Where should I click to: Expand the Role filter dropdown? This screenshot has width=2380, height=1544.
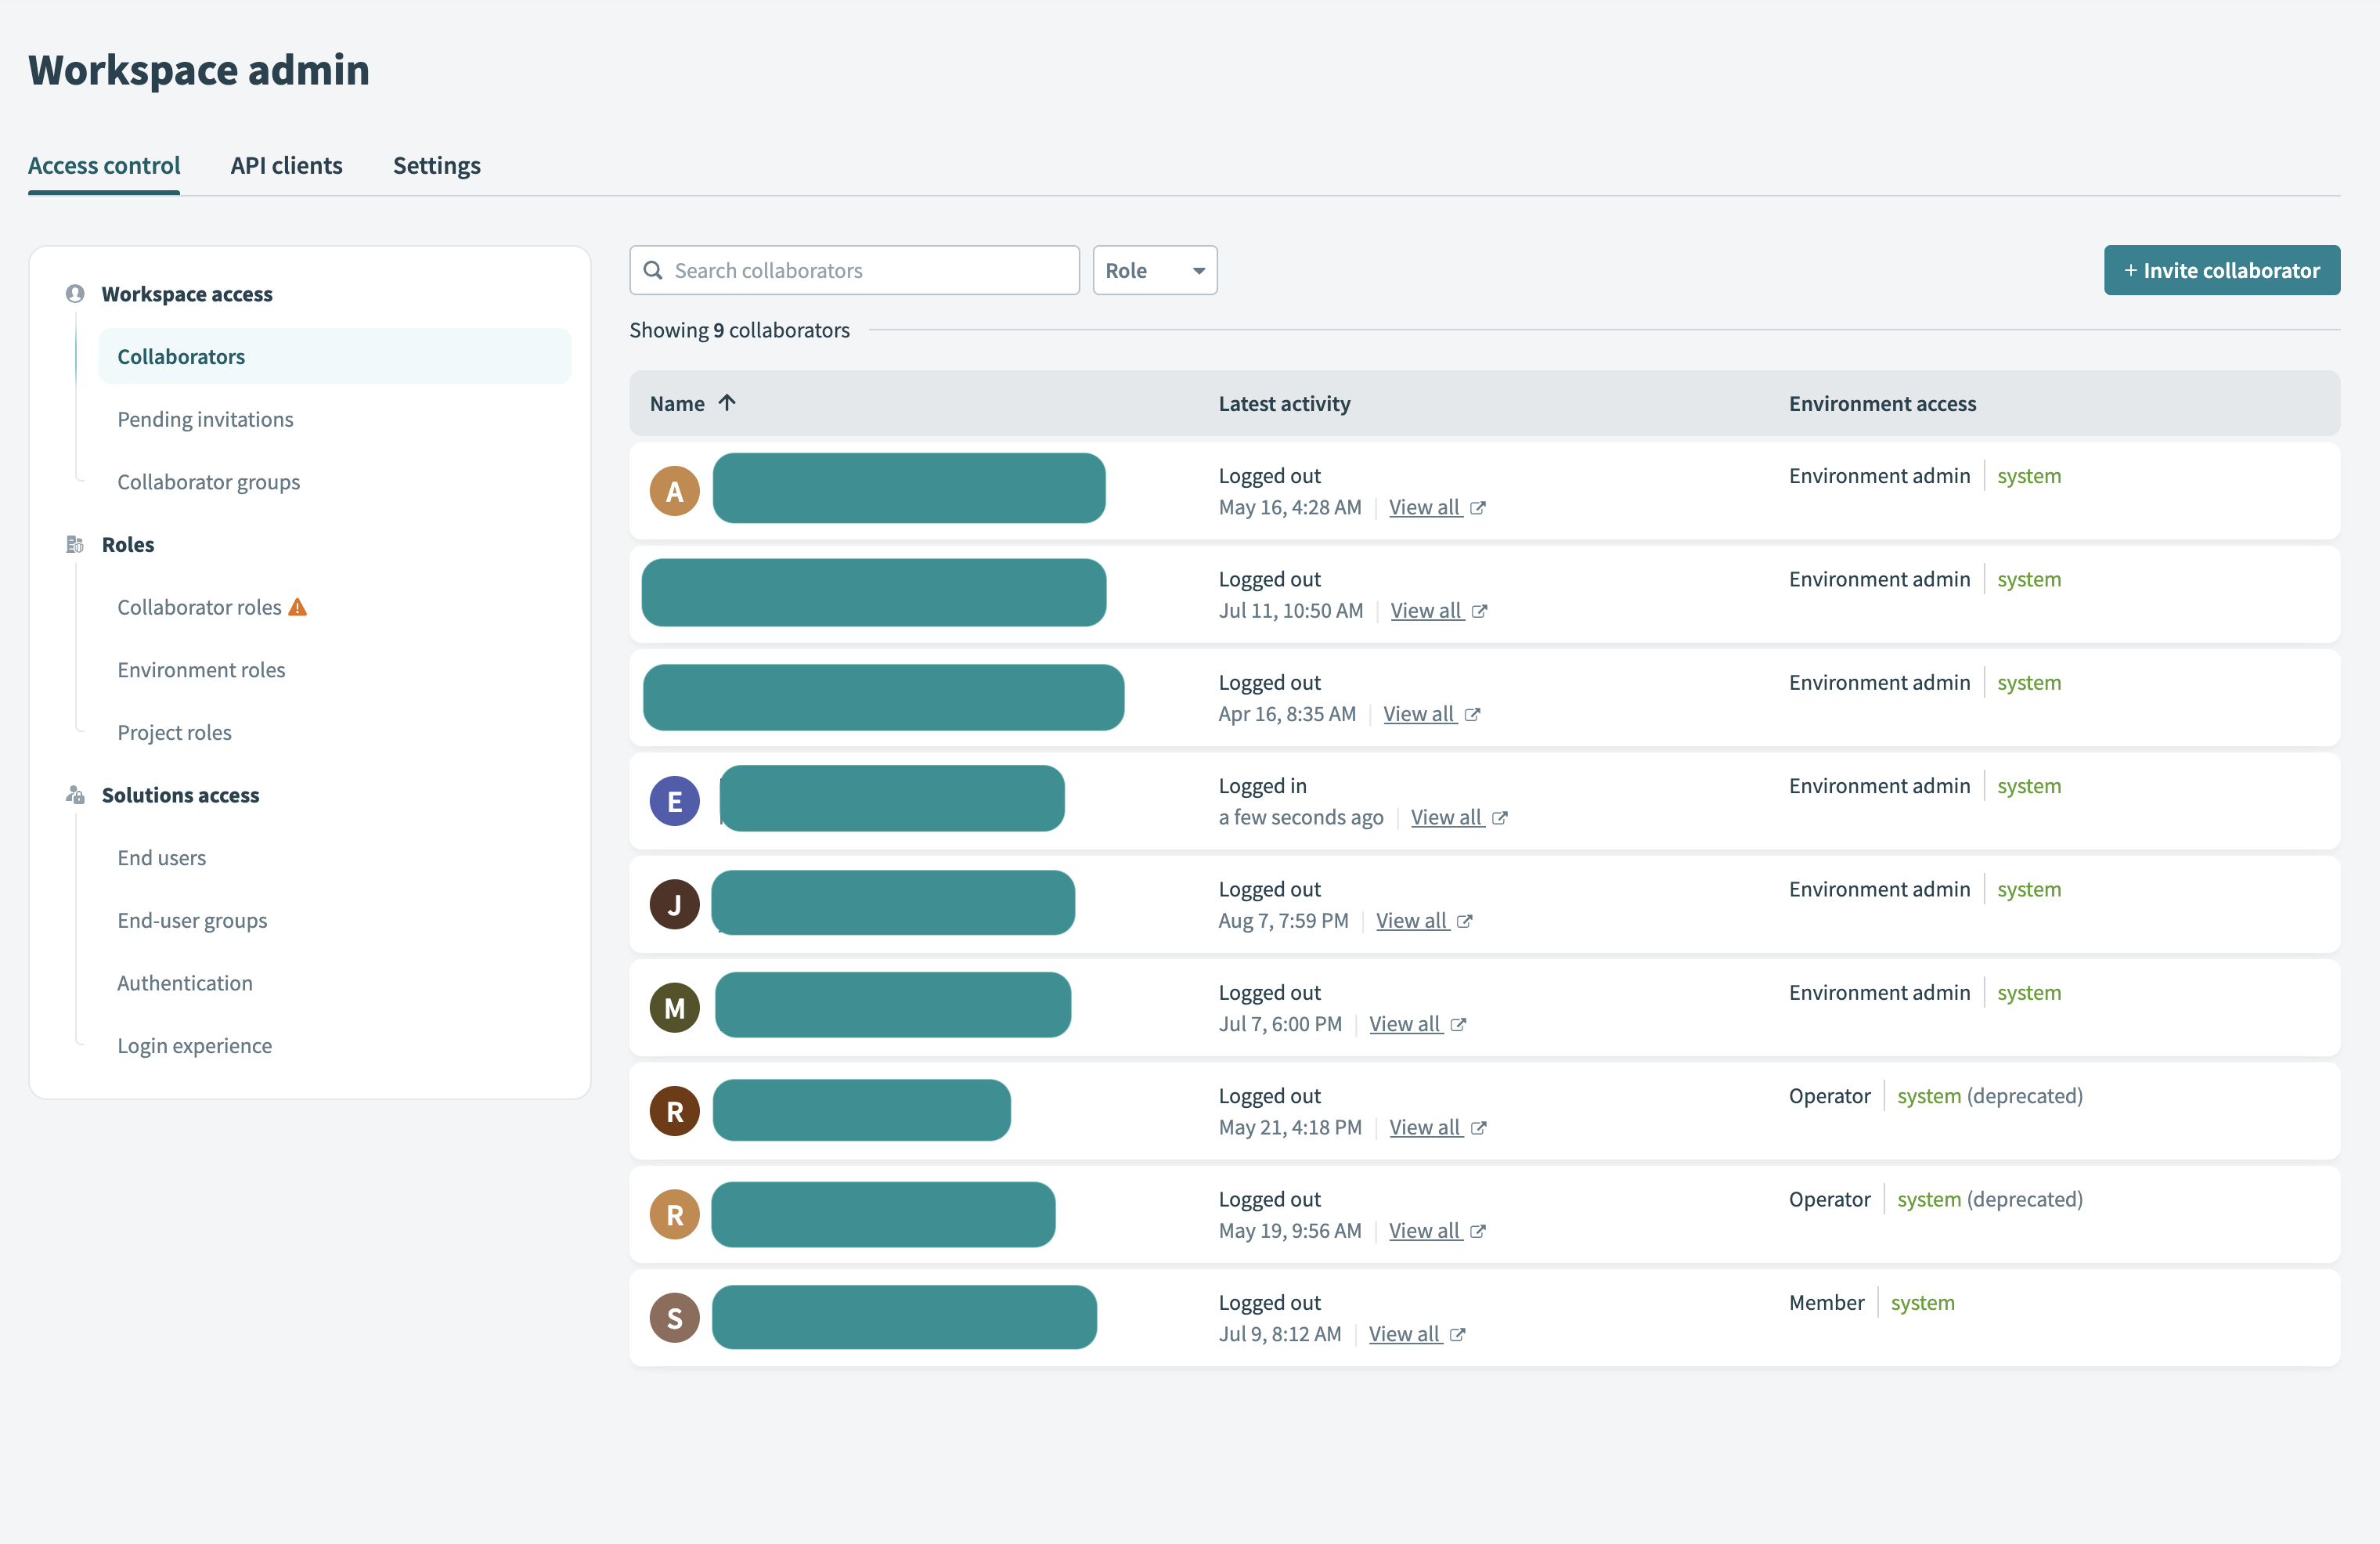pos(1154,270)
